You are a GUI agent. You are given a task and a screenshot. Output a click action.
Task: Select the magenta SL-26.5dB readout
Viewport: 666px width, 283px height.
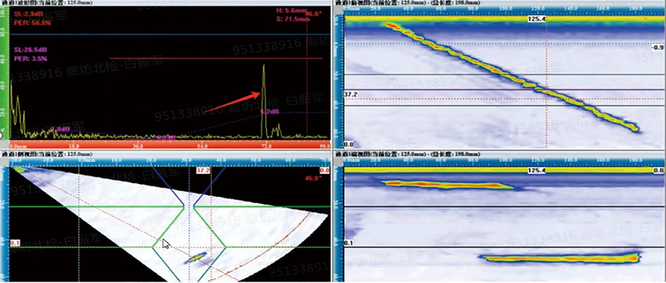click(x=32, y=50)
